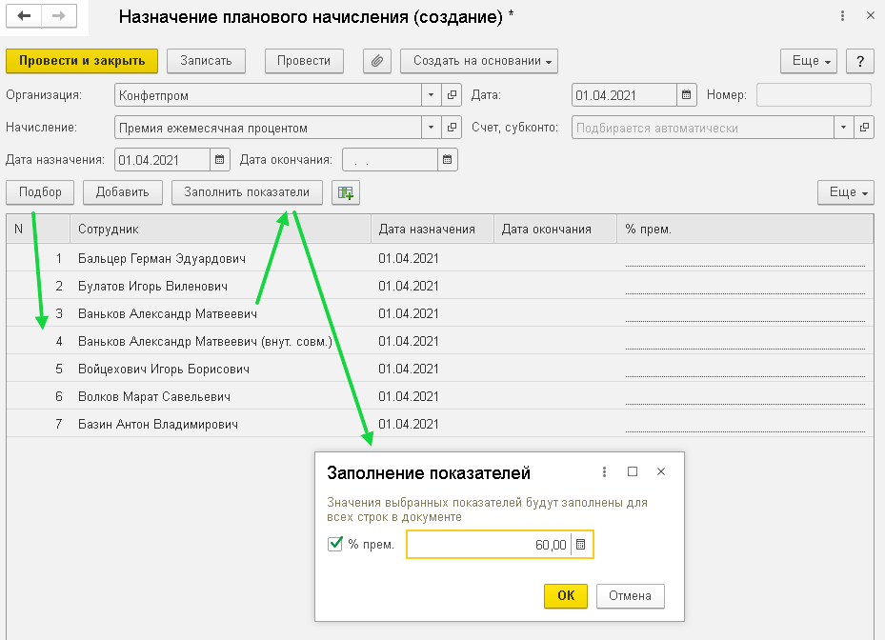Select the row Булатов Игорь Виленович
Screen dimensions: 885x640
click(x=440, y=286)
